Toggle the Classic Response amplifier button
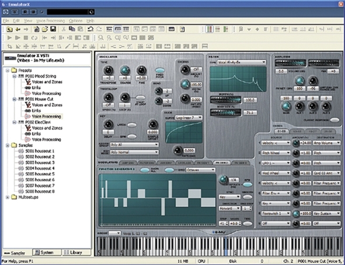Image resolution: width=345 pixels, height=265 pixels. pos(334,120)
